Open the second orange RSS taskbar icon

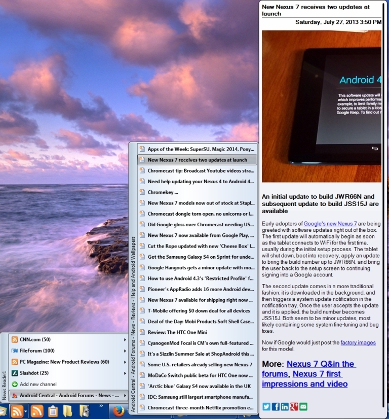tap(37, 411)
